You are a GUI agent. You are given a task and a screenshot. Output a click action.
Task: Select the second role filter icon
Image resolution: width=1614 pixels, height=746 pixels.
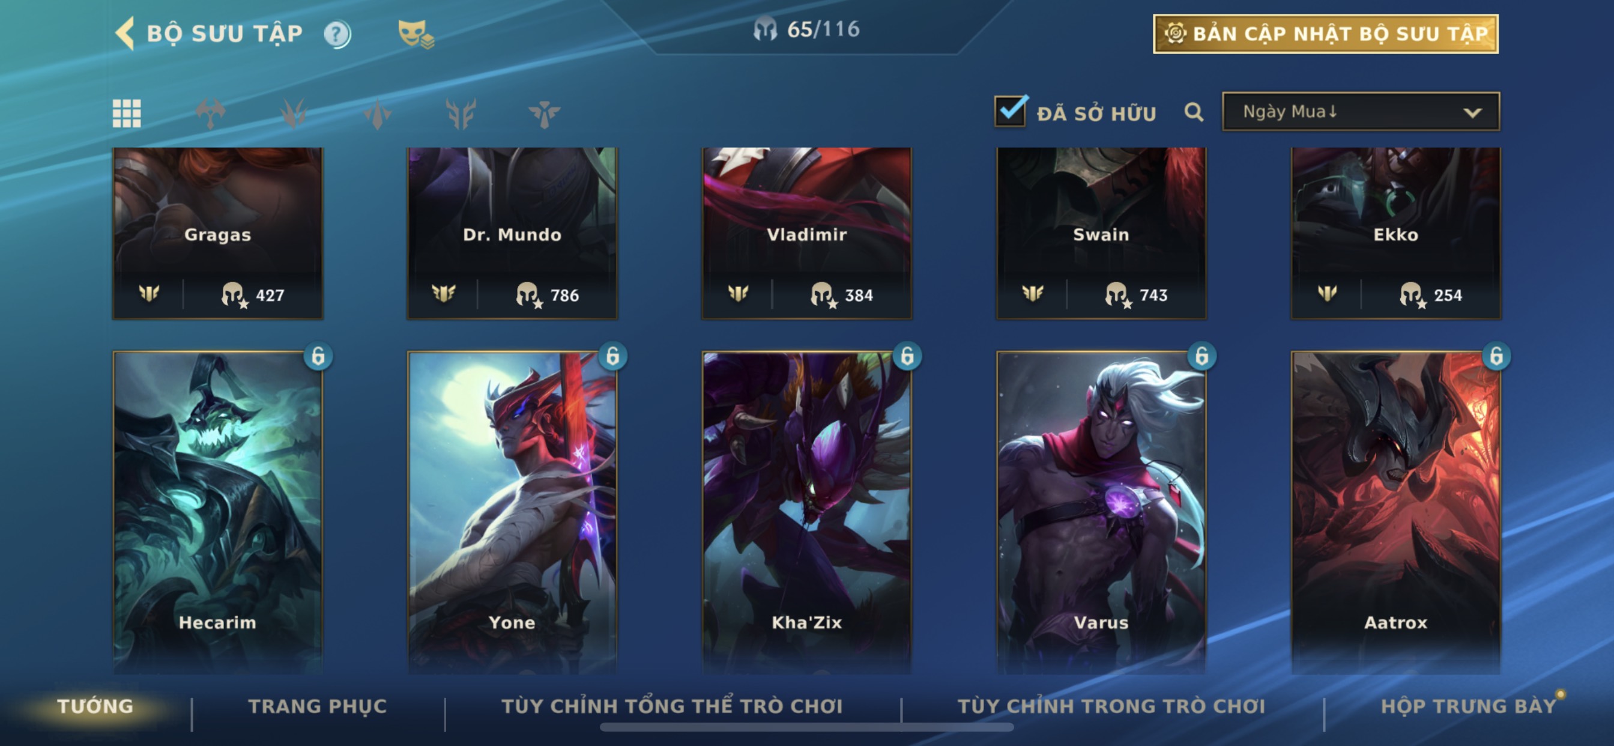[x=293, y=114]
